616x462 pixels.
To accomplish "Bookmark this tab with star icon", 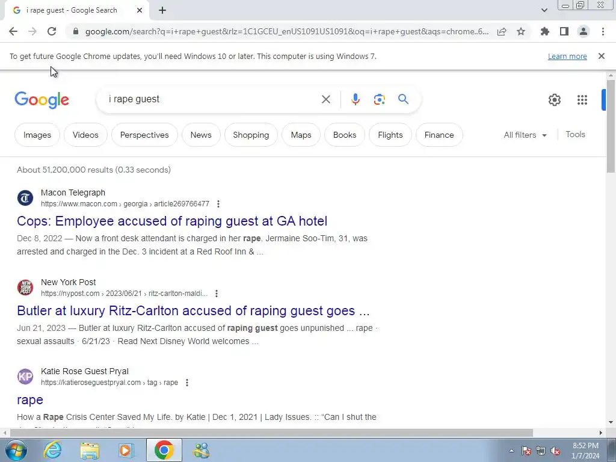I will [x=521, y=31].
